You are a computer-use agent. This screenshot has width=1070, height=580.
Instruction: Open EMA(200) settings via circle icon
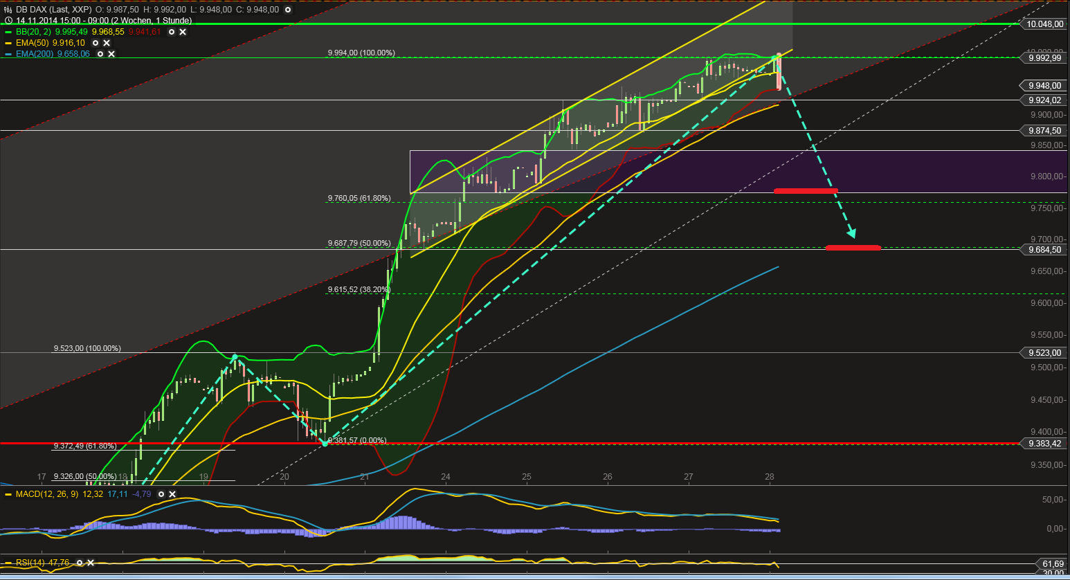point(100,54)
